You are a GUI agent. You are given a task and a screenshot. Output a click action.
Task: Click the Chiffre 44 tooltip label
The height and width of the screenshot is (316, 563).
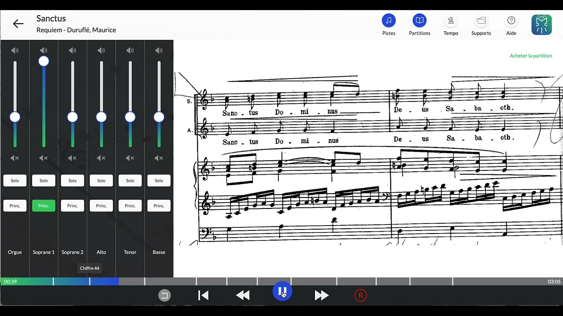pos(90,268)
